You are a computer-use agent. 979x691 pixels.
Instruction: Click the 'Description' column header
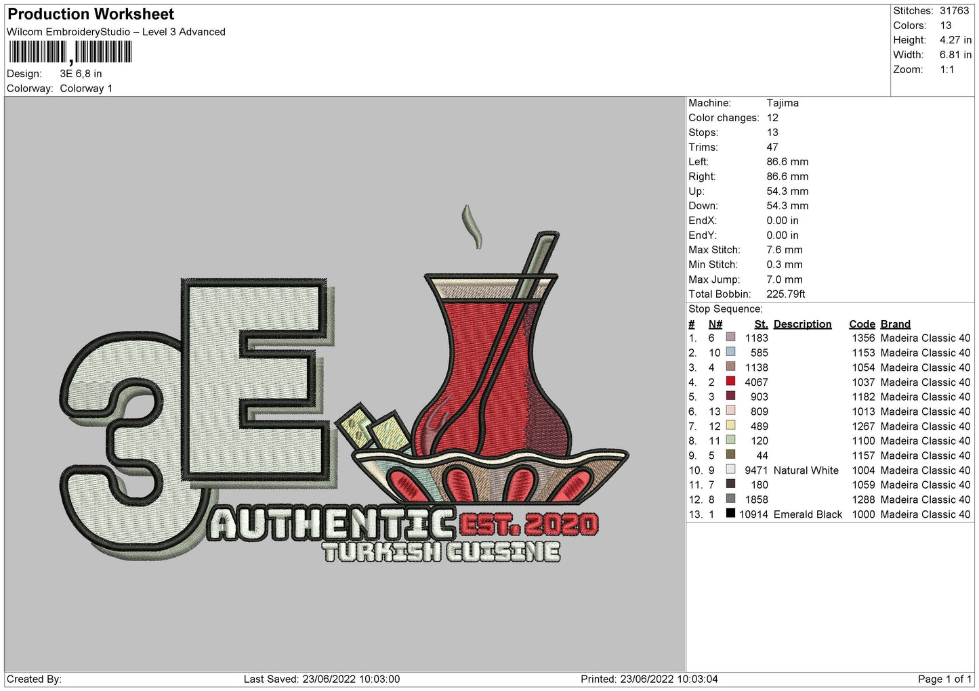click(802, 324)
